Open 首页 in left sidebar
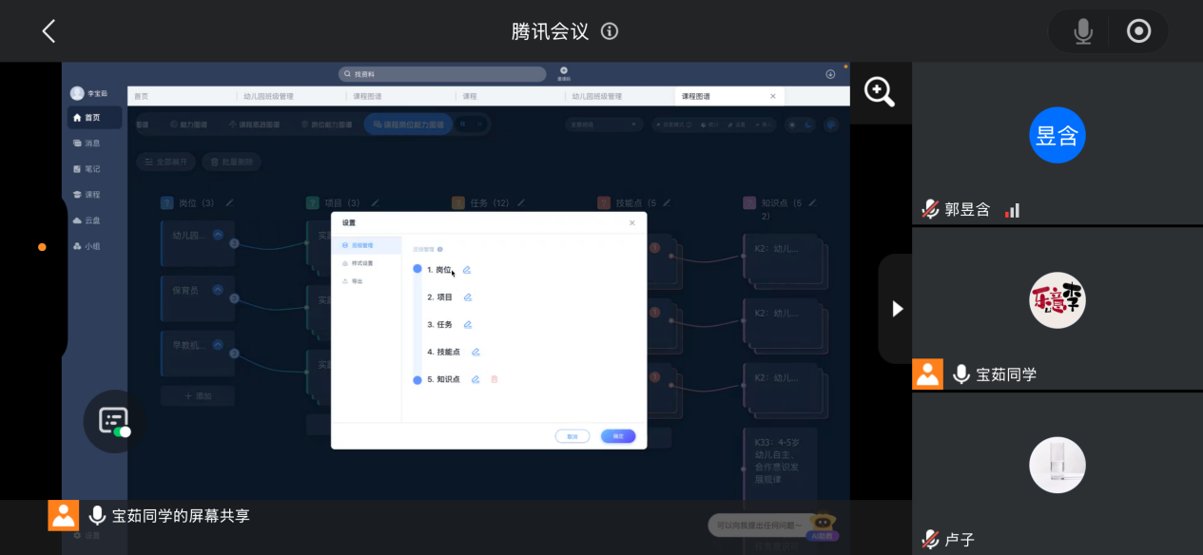1203x555 pixels. pyautogui.click(x=94, y=118)
